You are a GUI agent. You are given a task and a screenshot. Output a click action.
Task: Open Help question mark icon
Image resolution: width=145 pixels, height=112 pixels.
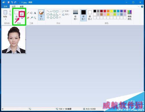coord(142,7)
